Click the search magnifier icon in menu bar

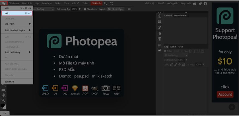(x=106, y=3)
